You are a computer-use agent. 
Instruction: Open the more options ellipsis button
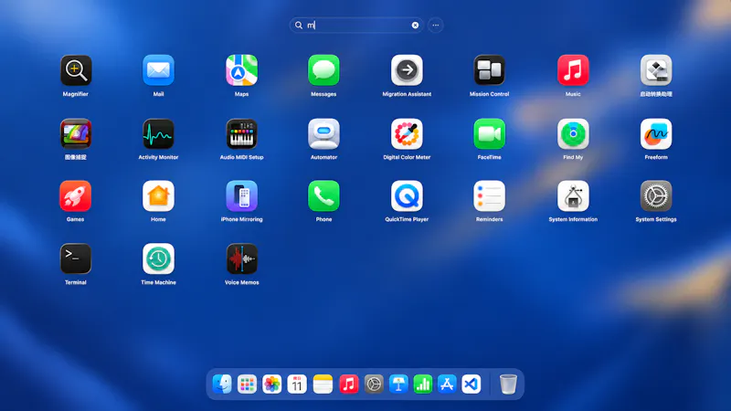(436, 26)
